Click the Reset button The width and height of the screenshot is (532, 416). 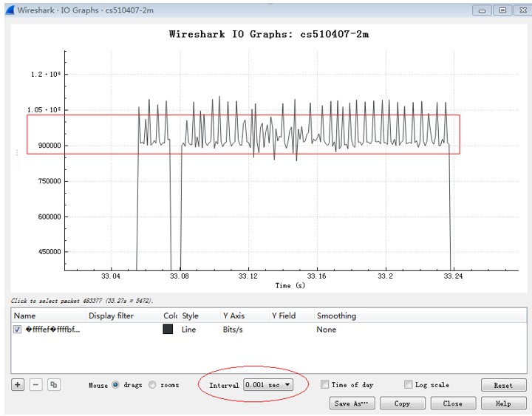(503, 385)
